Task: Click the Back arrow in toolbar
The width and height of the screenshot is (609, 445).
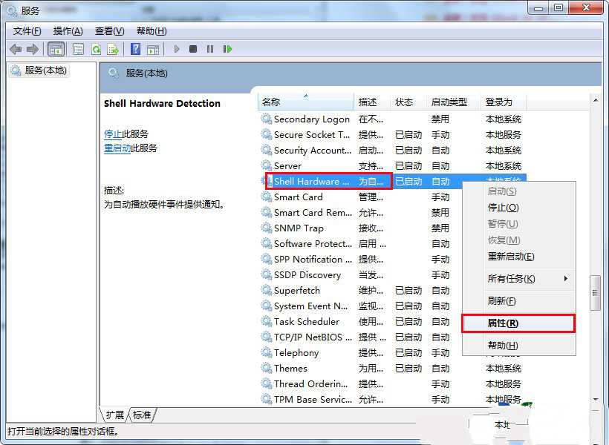Action: tap(16, 49)
